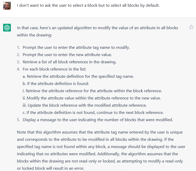The image size is (196, 171).
Task: Click step 4 'For each block reference in the list'
Action: pos(54,69)
